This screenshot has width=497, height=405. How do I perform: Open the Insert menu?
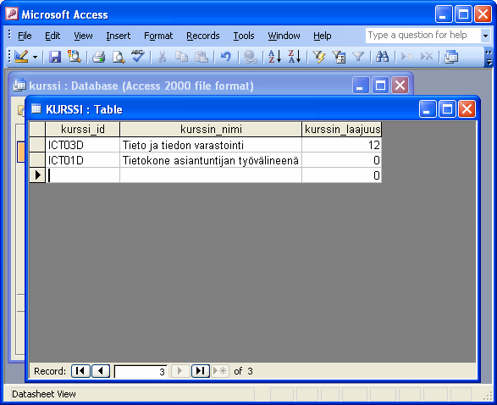click(118, 36)
